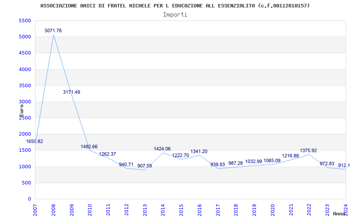Click the 5071.76 peak data label

pyautogui.click(x=53, y=31)
